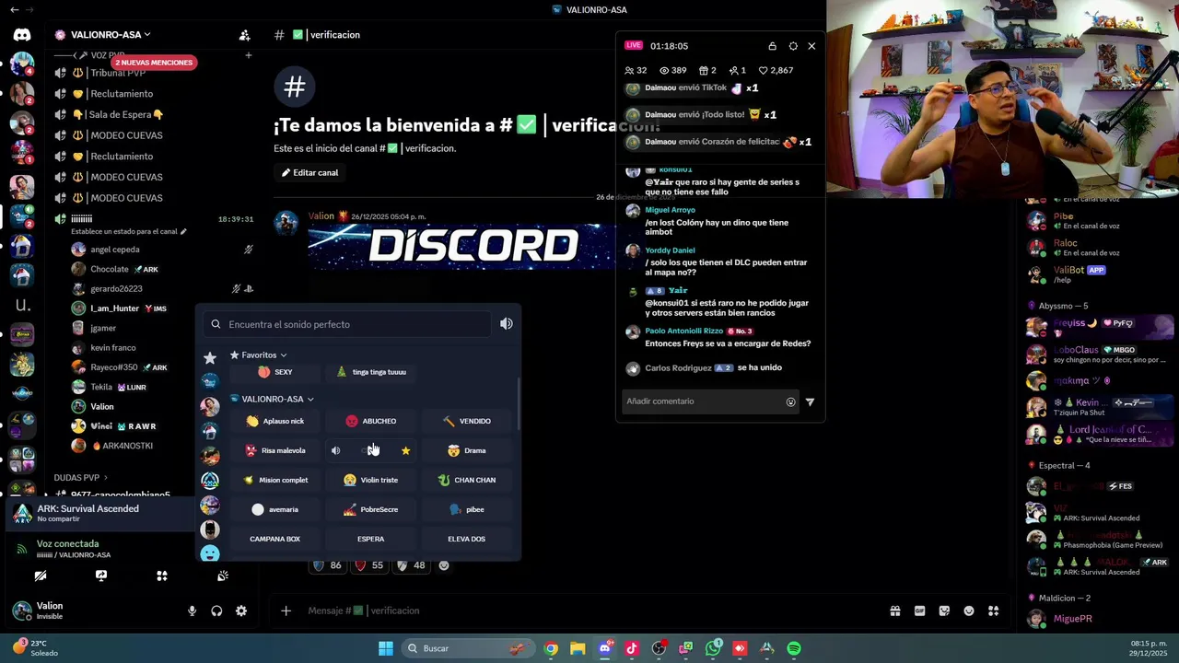This screenshot has width=1179, height=663.
Task: Click Voz conectada connection status
Action: pos(68,543)
